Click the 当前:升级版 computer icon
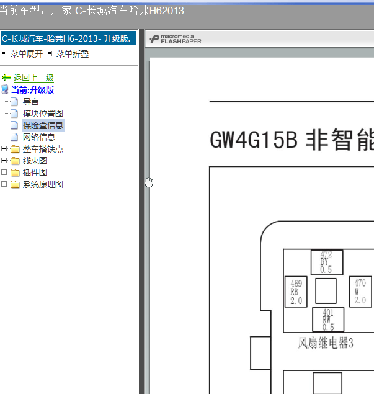Image resolution: width=374 pixels, height=394 pixels. [x=5, y=89]
